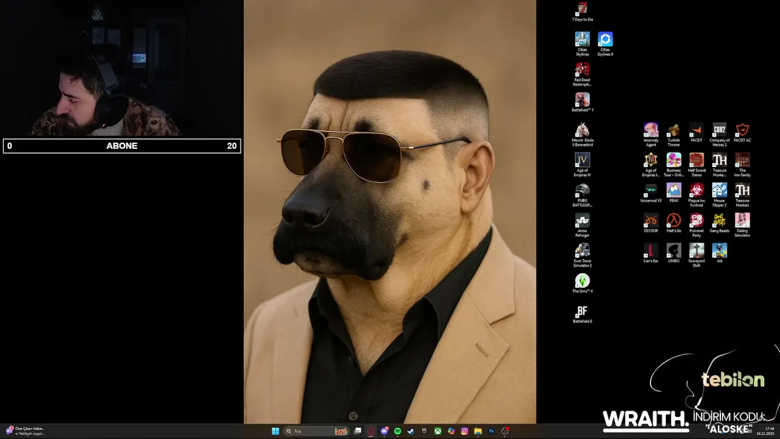
Task: Select the Age of Empires IV icon
Action: point(583,165)
